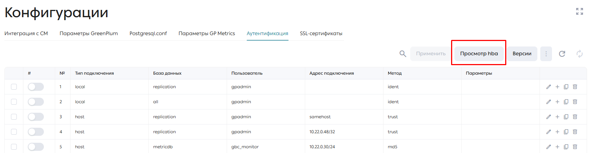The width and height of the screenshot is (590, 153).
Task: Add a rule after row 2 with plus icon
Action: (x=557, y=102)
